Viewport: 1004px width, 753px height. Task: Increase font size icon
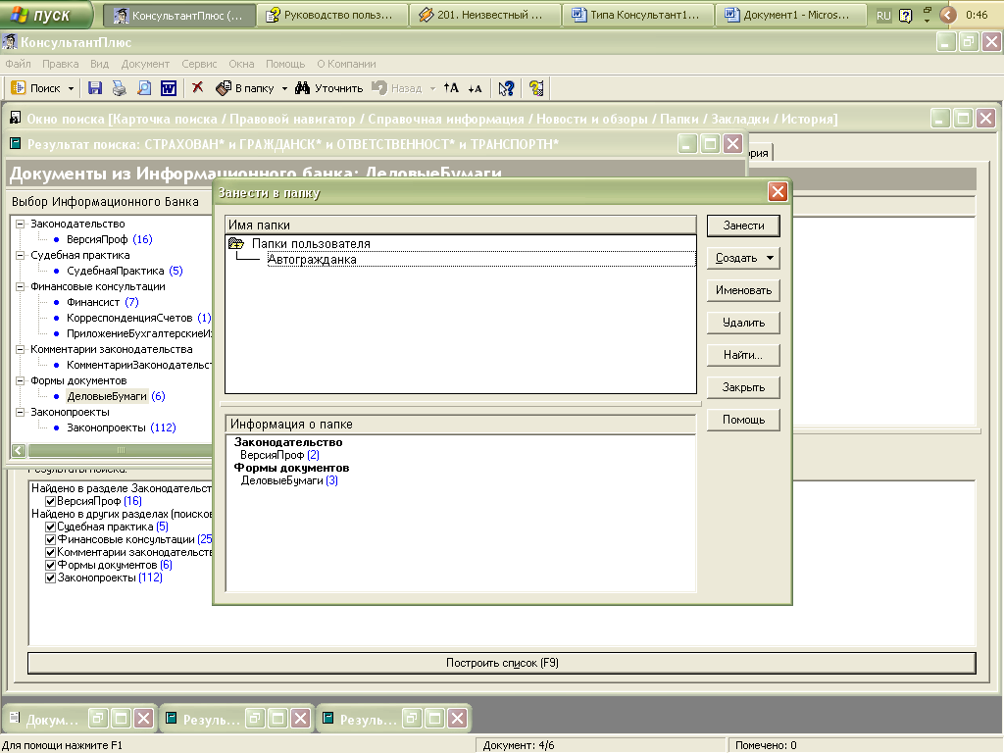(451, 88)
